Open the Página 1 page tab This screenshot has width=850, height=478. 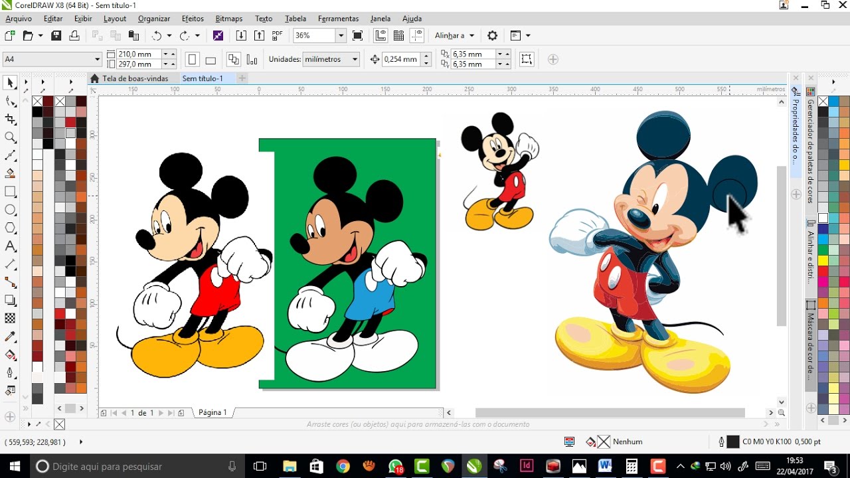pyautogui.click(x=212, y=412)
